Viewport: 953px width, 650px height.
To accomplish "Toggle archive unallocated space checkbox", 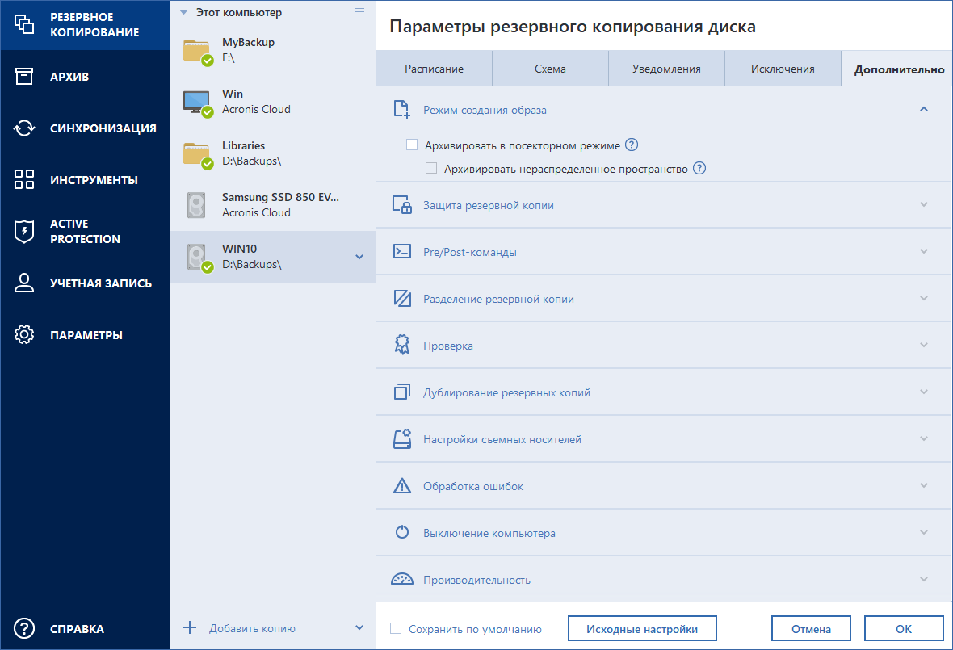I will (431, 169).
